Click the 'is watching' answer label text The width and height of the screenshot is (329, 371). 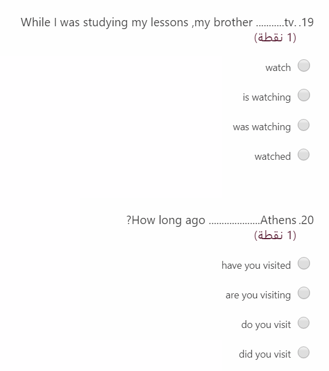pos(267,97)
